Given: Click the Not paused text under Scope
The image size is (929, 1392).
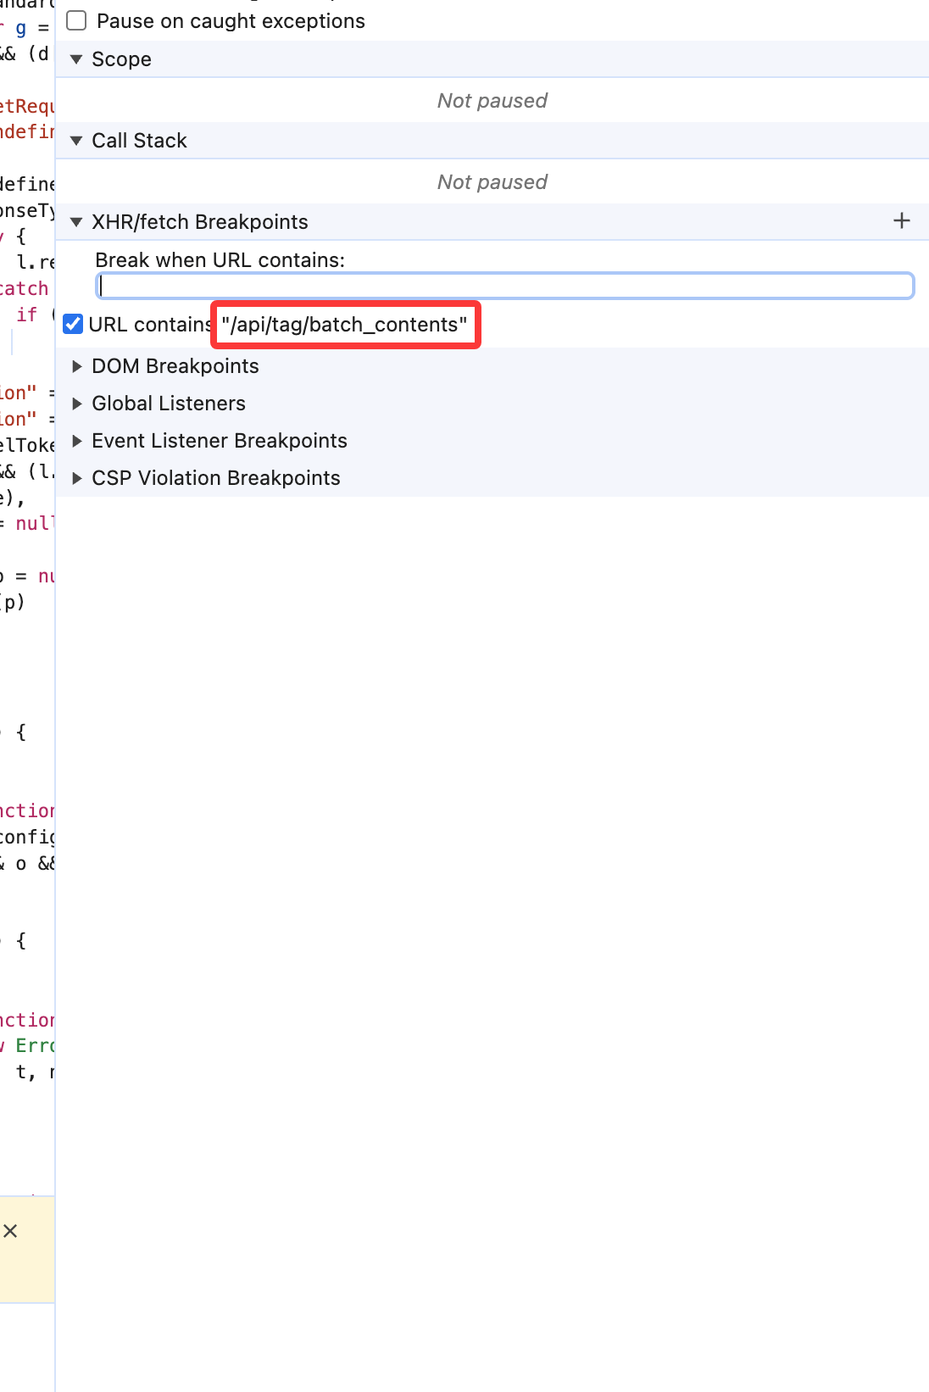Looking at the screenshot, I should (x=492, y=101).
